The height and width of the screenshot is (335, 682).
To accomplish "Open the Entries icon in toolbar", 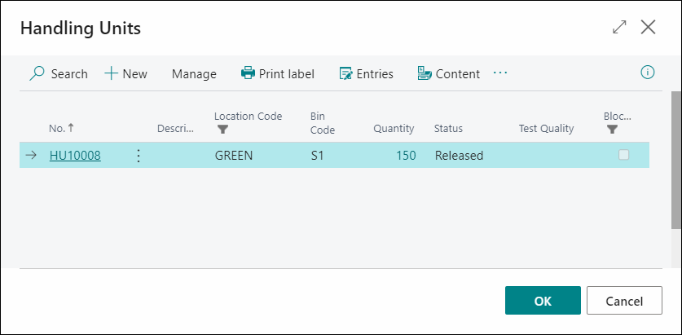I will (345, 73).
